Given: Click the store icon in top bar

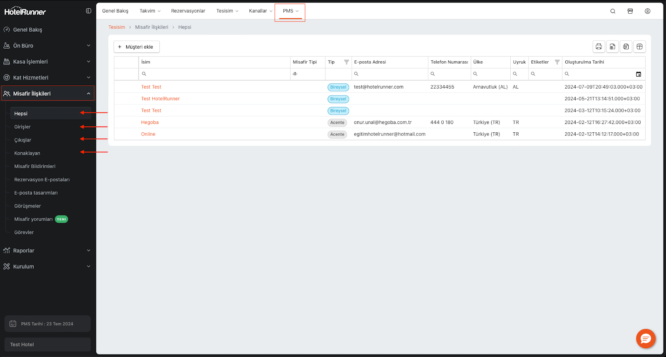Looking at the screenshot, I should (x=630, y=11).
